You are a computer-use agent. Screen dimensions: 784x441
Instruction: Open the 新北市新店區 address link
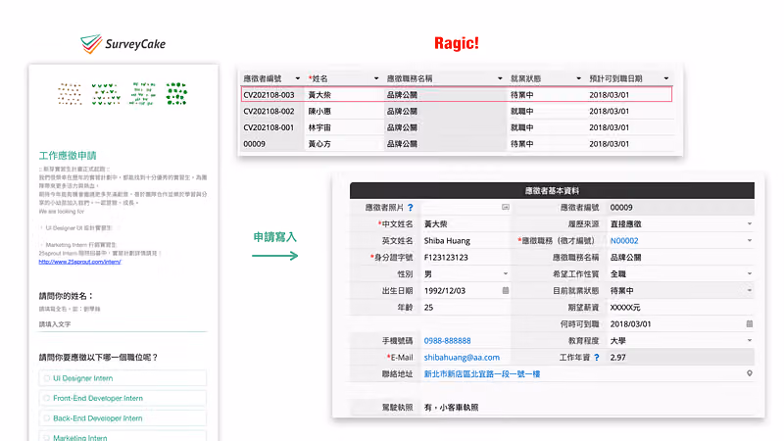click(482, 374)
